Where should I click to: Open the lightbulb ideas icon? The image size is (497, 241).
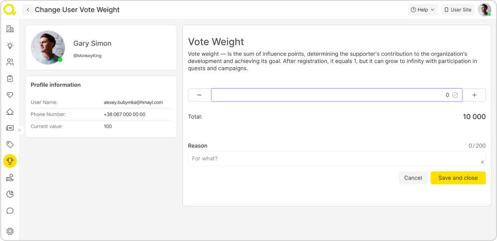click(x=10, y=46)
